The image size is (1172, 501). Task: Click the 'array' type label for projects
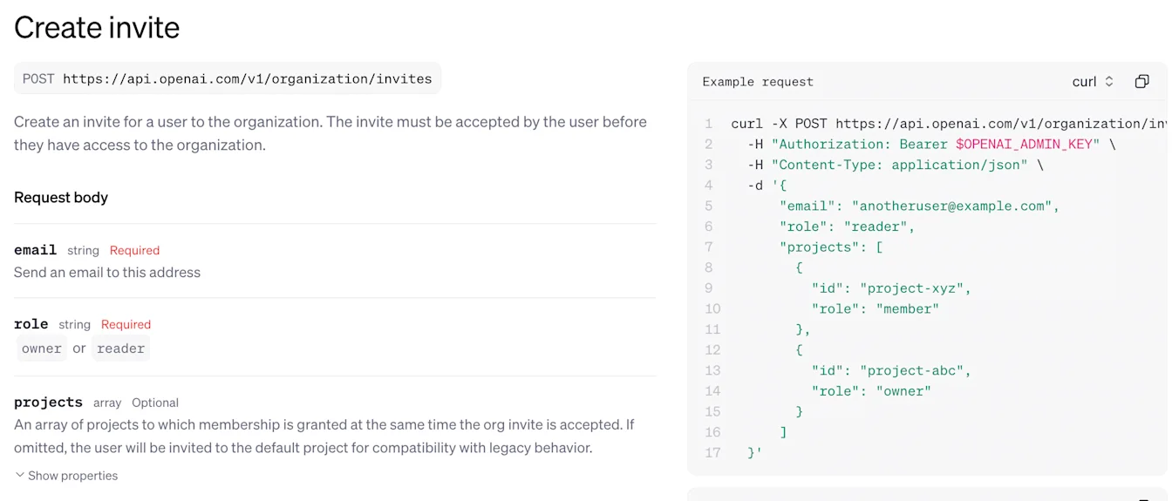[107, 403]
